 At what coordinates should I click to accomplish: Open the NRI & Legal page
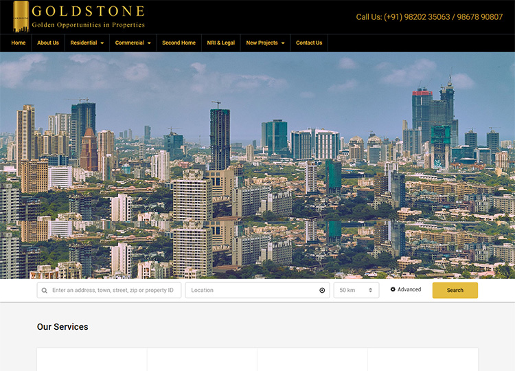tap(220, 43)
